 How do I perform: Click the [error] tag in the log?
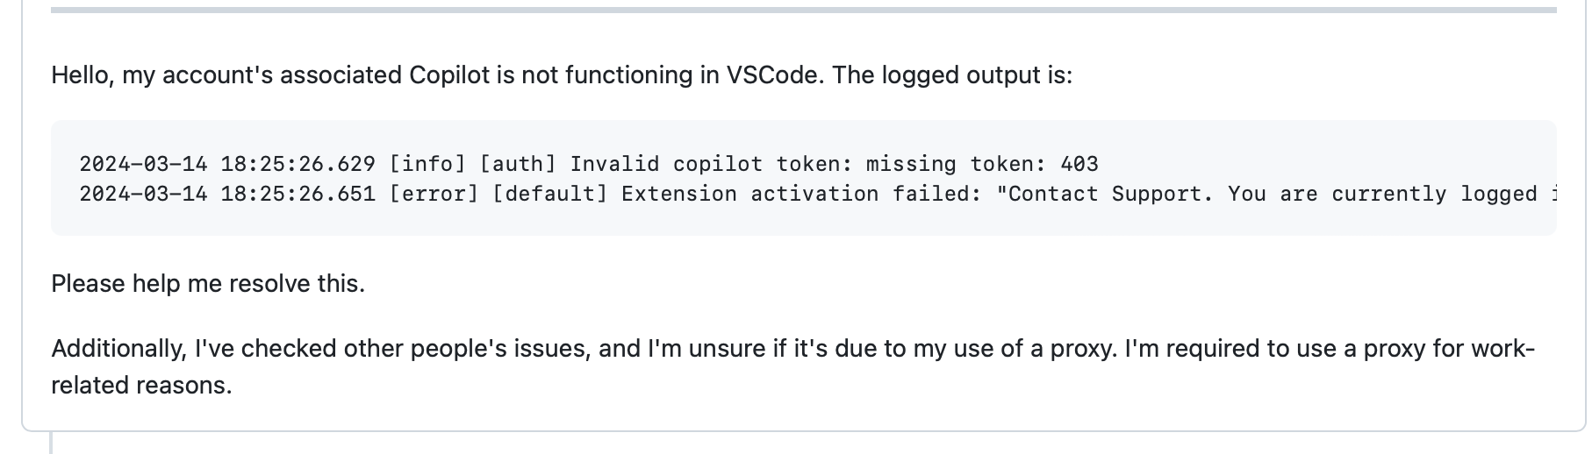434,194
